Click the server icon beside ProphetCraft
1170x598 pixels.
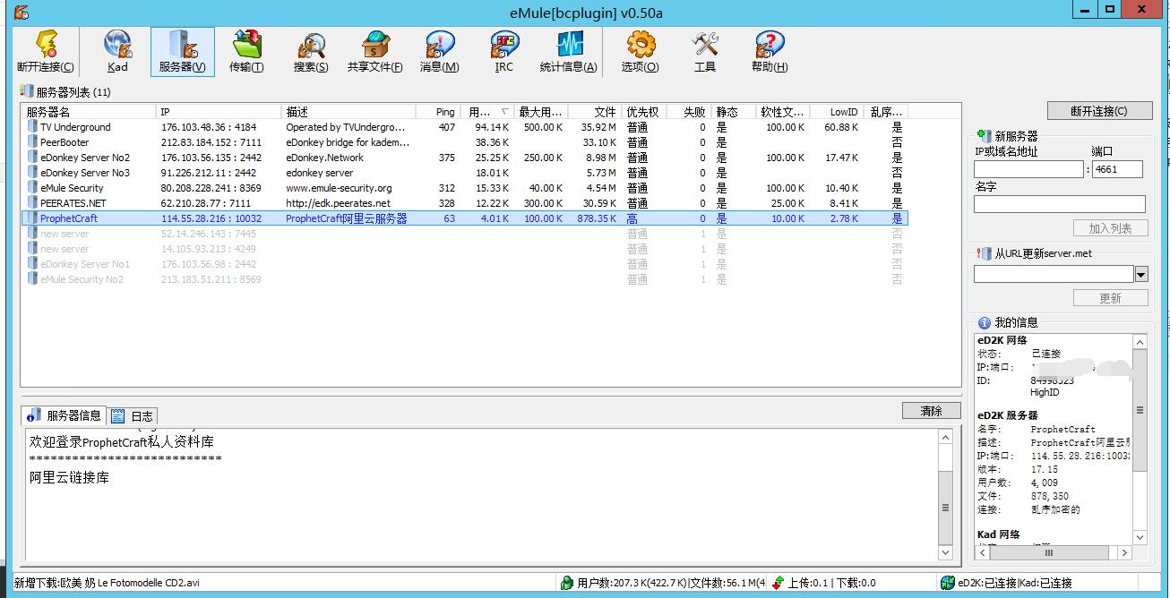coord(32,218)
